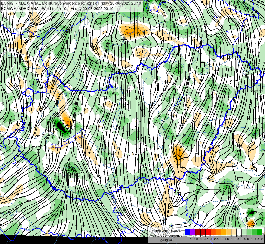Click the legend's MoistureConvergence label
This screenshot has height=244, width=265.
(166, 236)
